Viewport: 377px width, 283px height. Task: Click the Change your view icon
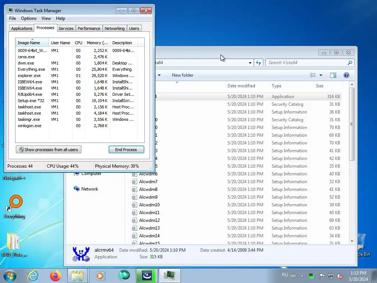tap(313, 75)
